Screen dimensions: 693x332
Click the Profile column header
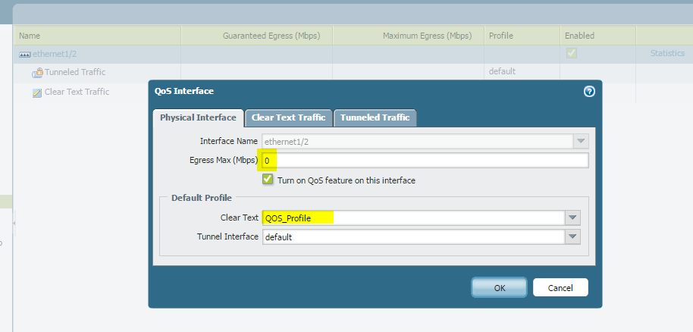522,36
